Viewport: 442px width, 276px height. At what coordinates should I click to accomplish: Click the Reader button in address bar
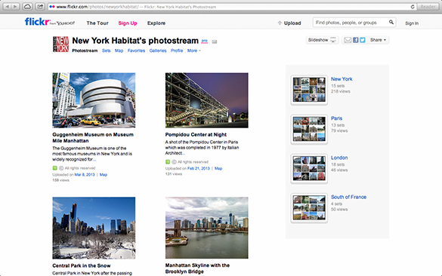click(x=428, y=7)
